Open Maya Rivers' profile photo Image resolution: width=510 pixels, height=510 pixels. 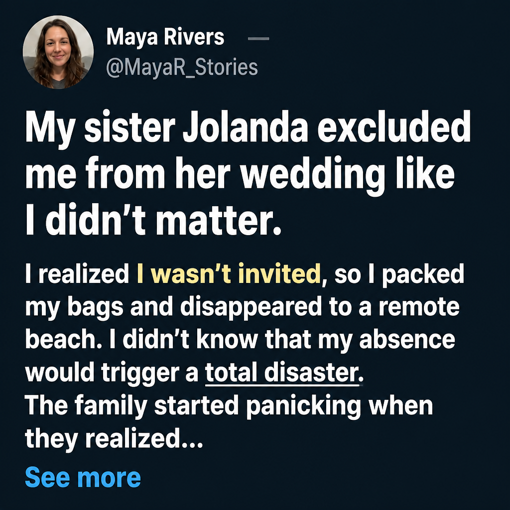tap(58, 52)
